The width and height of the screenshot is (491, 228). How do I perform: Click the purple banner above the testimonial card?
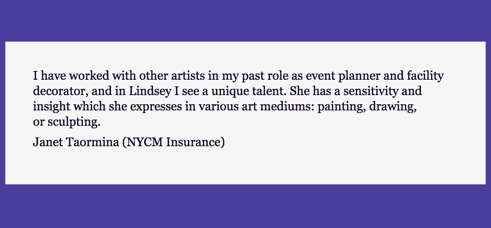[245, 20]
